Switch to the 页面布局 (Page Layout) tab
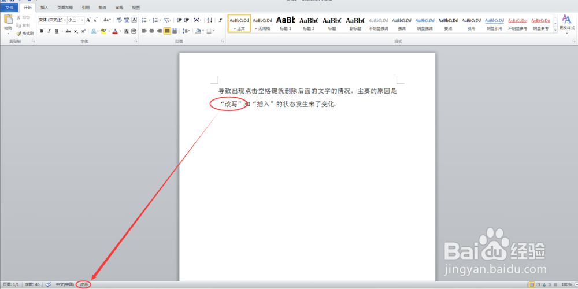578x289 pixels. coord(65,8)
